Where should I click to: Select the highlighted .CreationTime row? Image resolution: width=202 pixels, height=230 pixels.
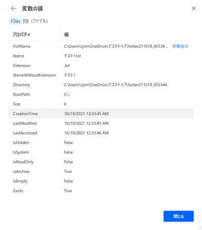pyautogui.click(x=101, y=113)
